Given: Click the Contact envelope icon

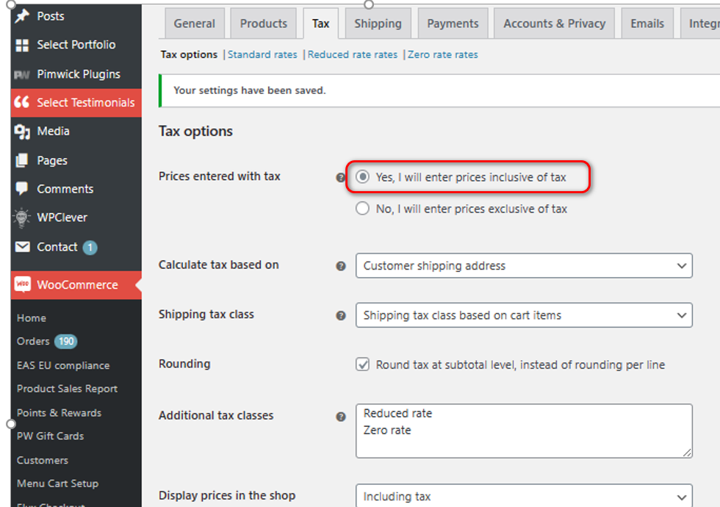Looking at the screenshot, I should 22,248.
